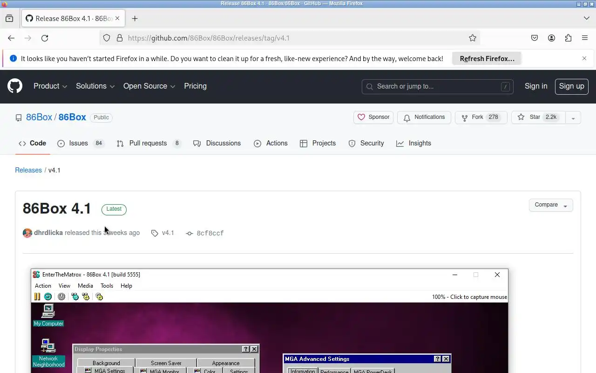Open a new browser tab
596x373 pixels.
tap(135, 19)
